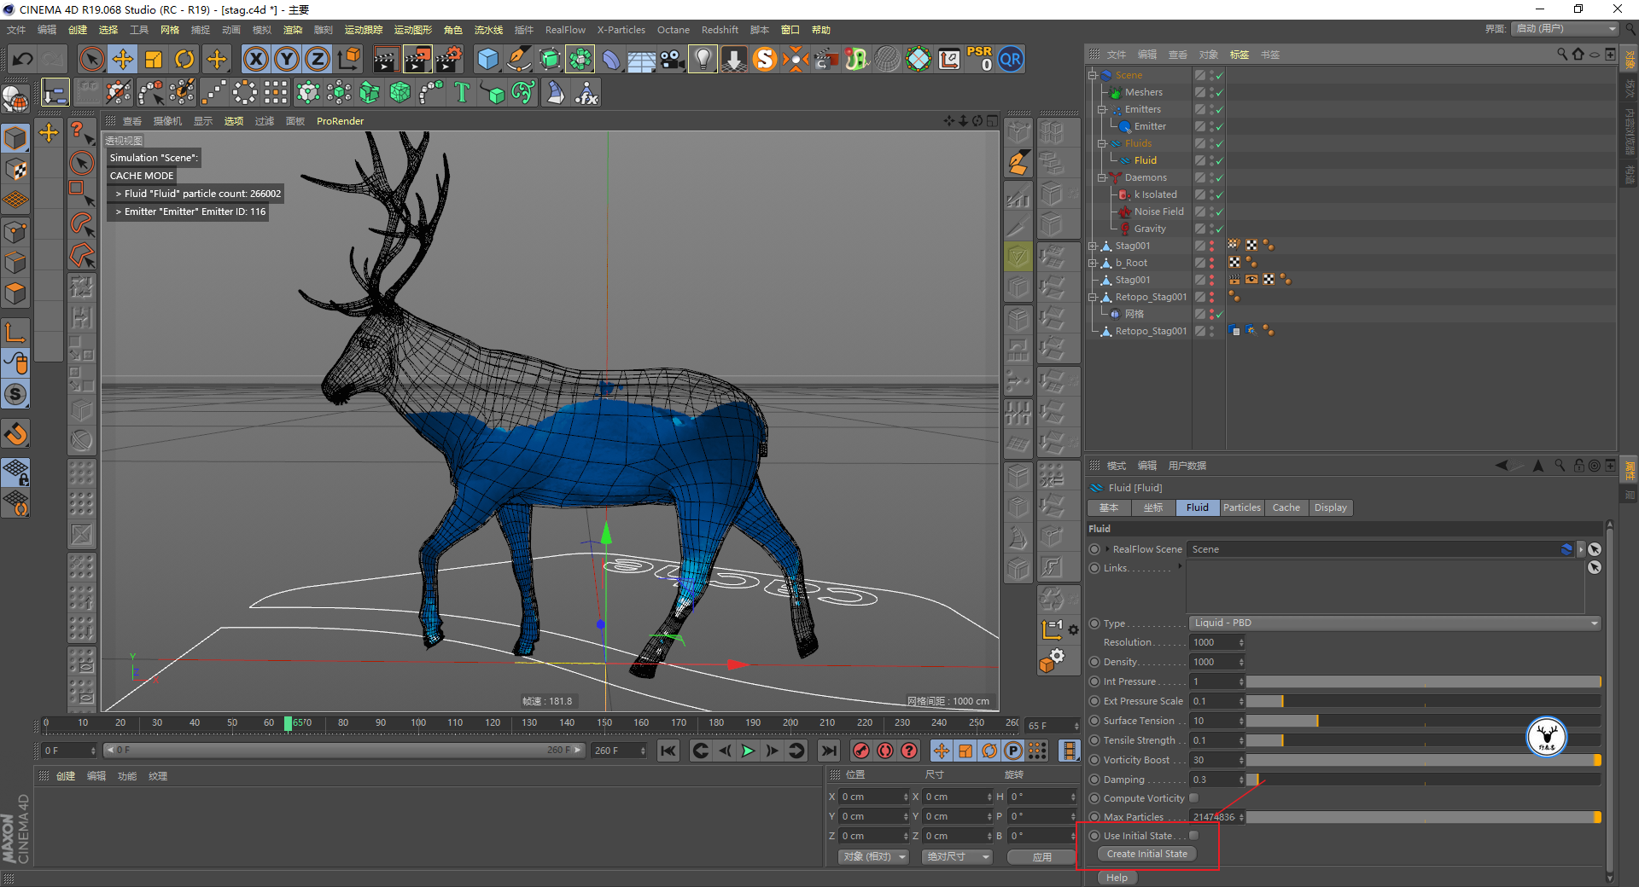Click the Undo arrow icon
Image resolution: width=1639 pixels, height=887 pixels.
[22, 59]
